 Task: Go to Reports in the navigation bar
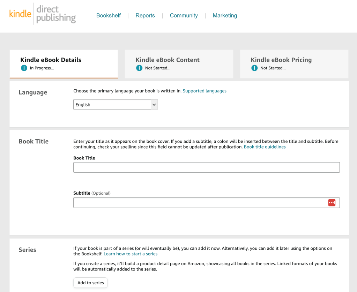coord(145,15)
